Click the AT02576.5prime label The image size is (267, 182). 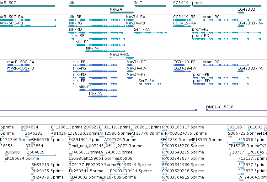[x=120, y=139]
